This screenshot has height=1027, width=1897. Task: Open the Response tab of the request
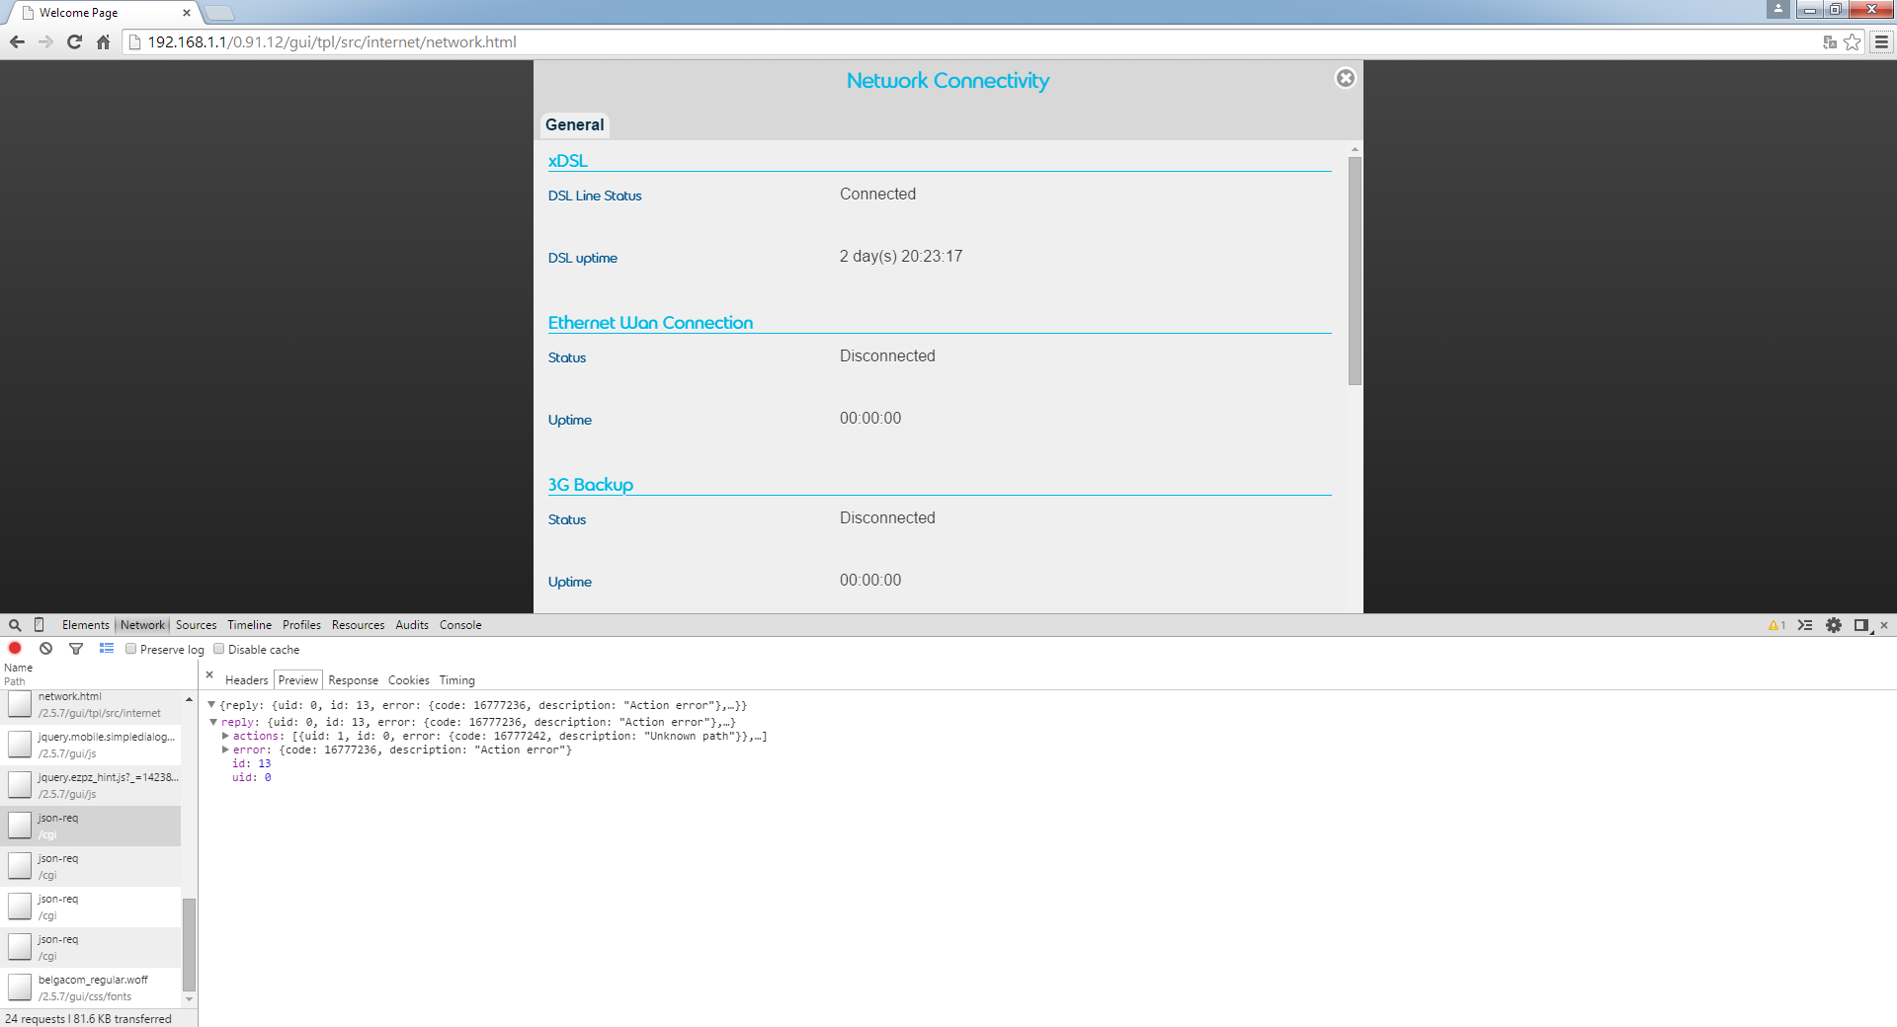click(353, 680)
